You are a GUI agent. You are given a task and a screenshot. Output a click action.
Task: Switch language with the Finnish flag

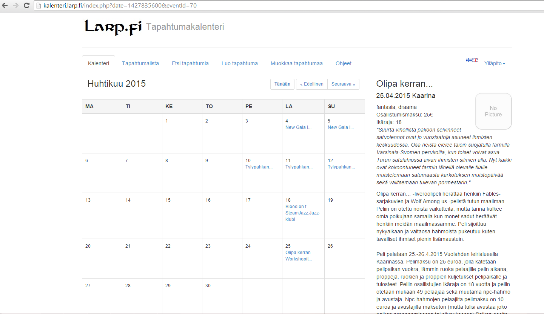[469, 60]
